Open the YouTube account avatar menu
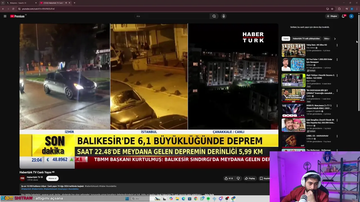 click(x=351, y=16)
